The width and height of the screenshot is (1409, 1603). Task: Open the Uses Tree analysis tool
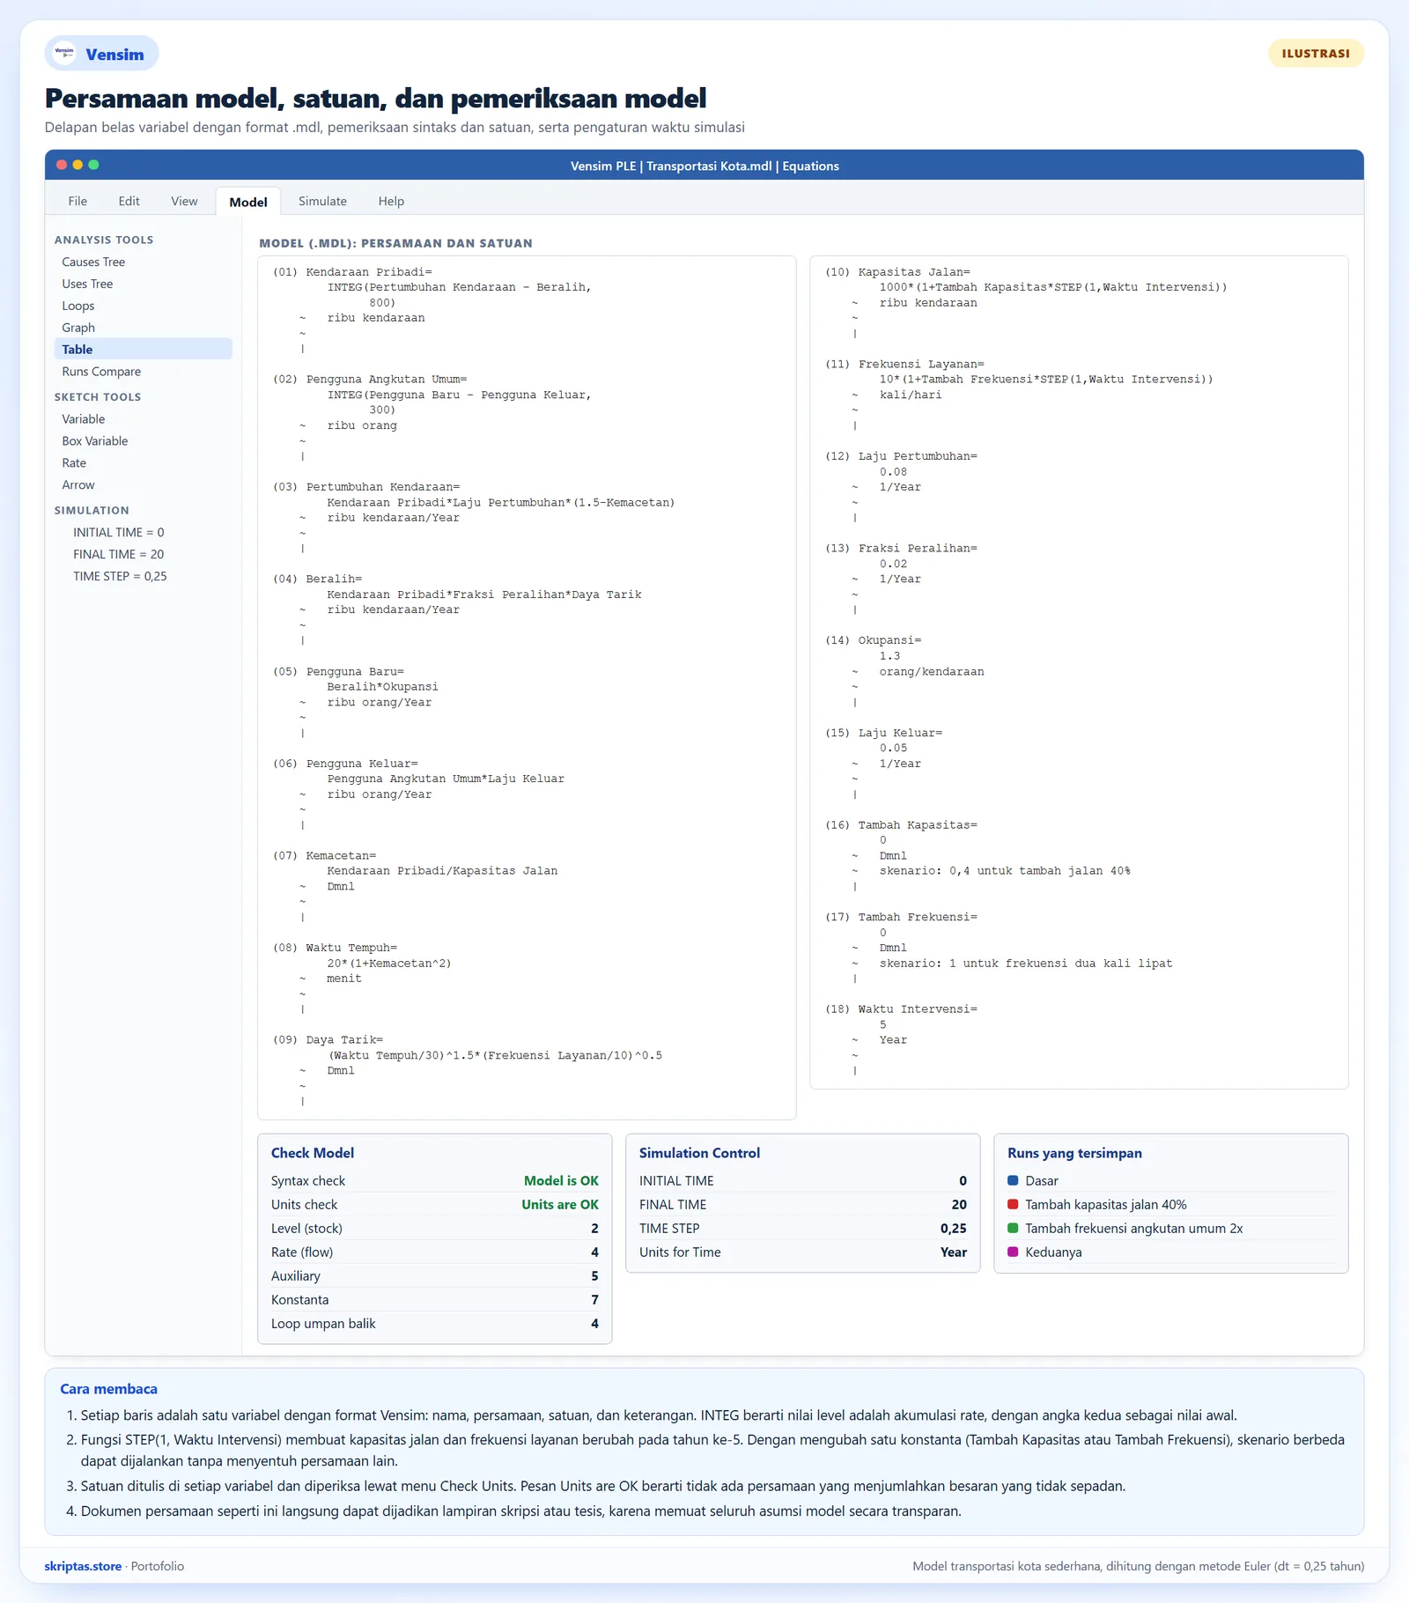(143, 284)
